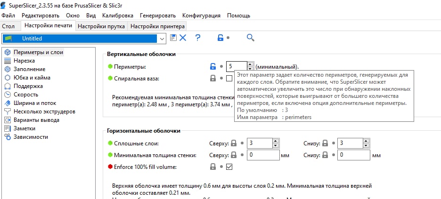Screen dimensions: 441x199
Task: Click the blue open lock icon in toolbar
Action: tap(220, 38)
